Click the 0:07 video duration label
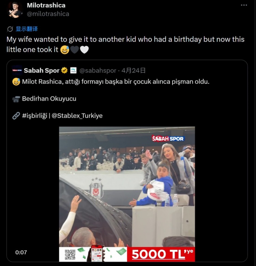Viewport: 256px width, 266px height. pyautogui.click(x=21, y=252)
